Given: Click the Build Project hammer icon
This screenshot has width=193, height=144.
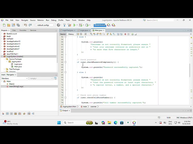Looking at the screenshot, I should click(x=64, y=25).
